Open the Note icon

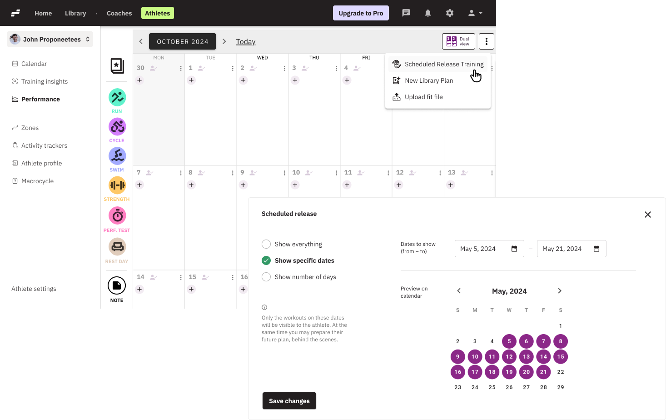click(x=117, y=285)
